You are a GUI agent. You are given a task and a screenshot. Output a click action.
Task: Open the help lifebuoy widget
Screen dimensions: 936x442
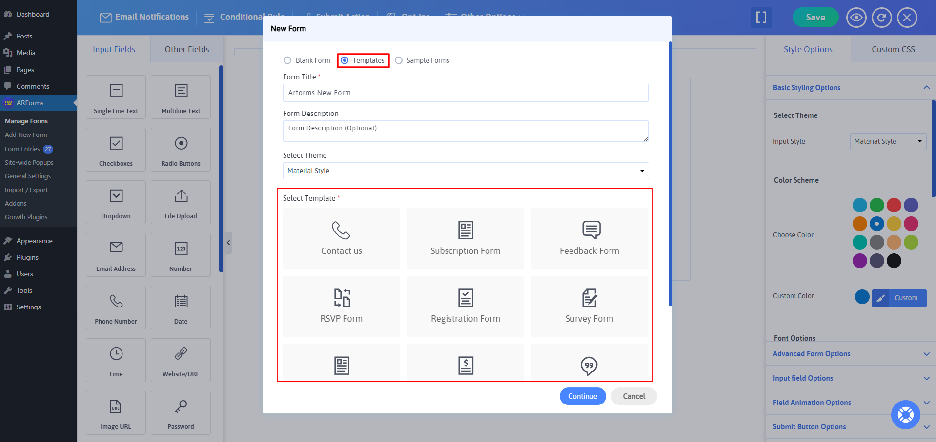pyautogui.click(x=905, y=415)
